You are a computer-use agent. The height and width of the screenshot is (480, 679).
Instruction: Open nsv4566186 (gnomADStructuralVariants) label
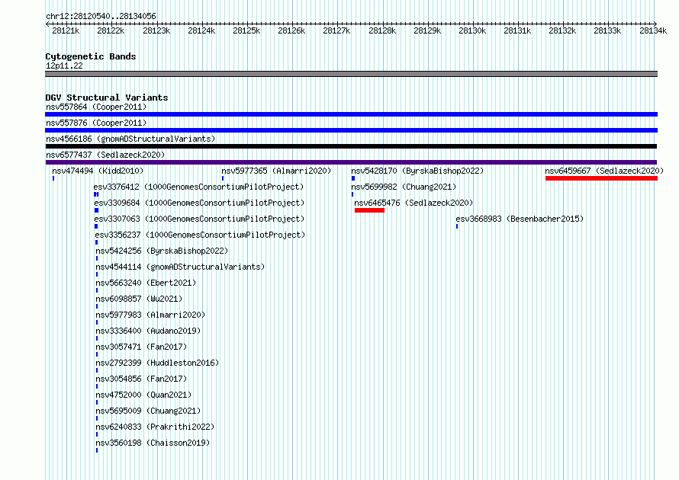130,139
